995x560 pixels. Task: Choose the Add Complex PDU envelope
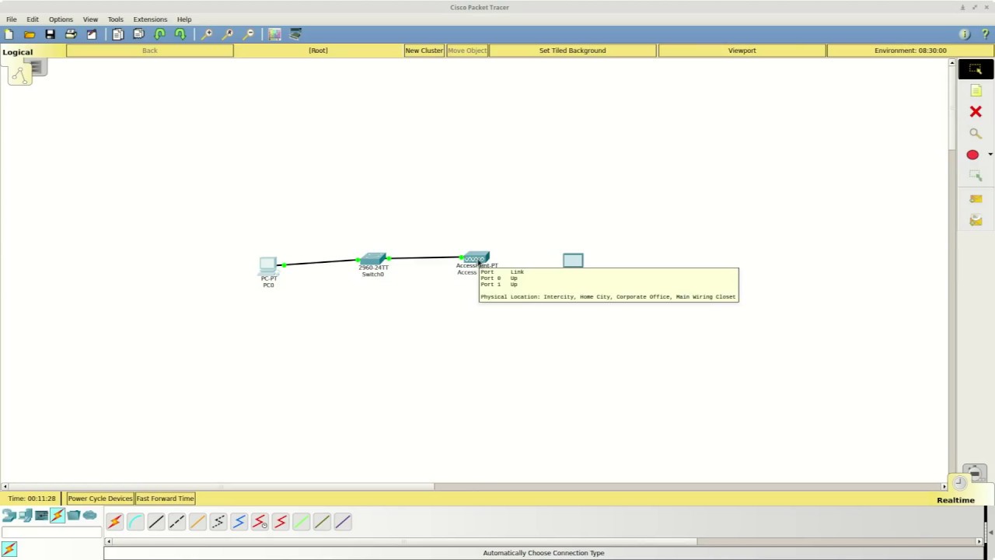coord(976,221)
